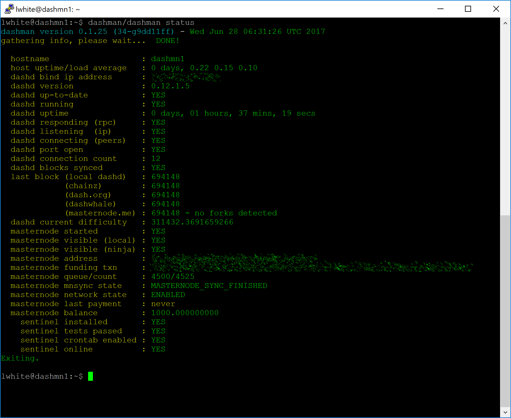Click the 'dashman/dashman status' command text
Screen dimensions: 511x418
click(141, 23)
